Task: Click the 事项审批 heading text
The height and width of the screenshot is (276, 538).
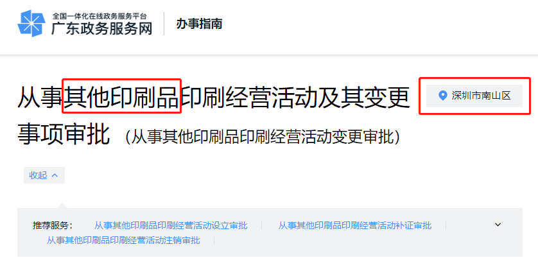Action: point(64,134)
